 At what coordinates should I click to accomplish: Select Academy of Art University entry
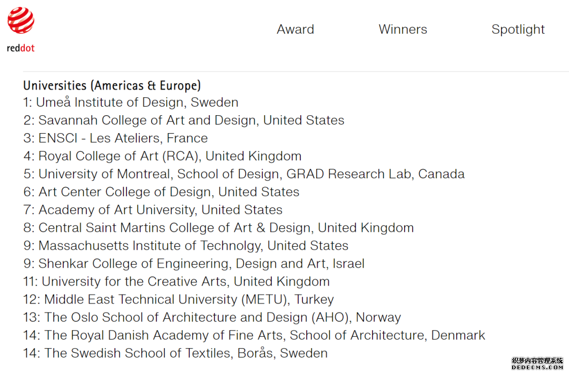pos(153,210)
